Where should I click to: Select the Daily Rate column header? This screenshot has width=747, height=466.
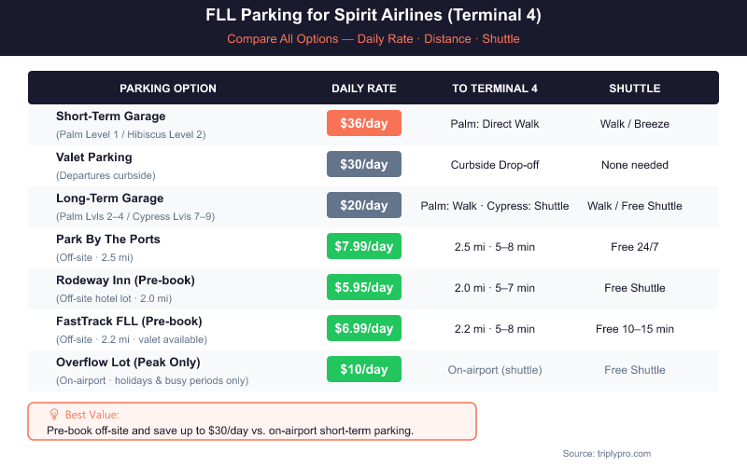point(364,89)
